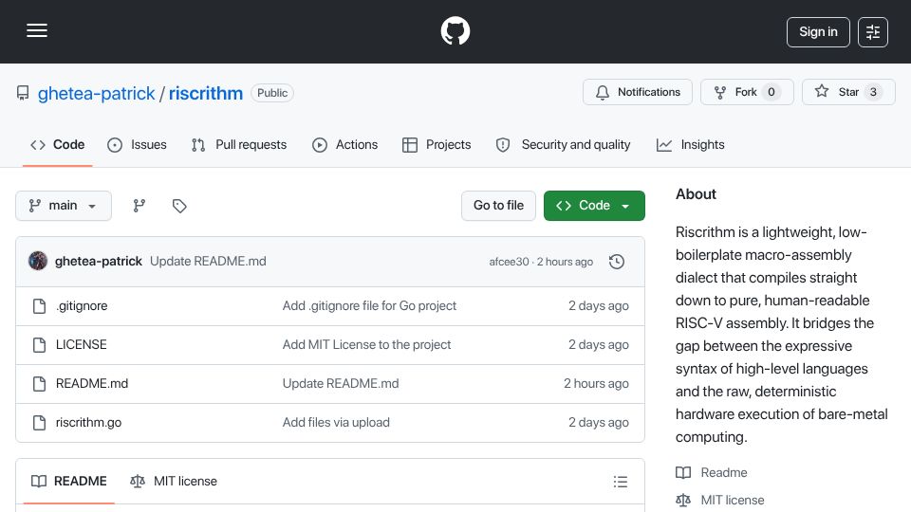
Task: Click file icon beside .gitignore
Action: tap(39, 306)
